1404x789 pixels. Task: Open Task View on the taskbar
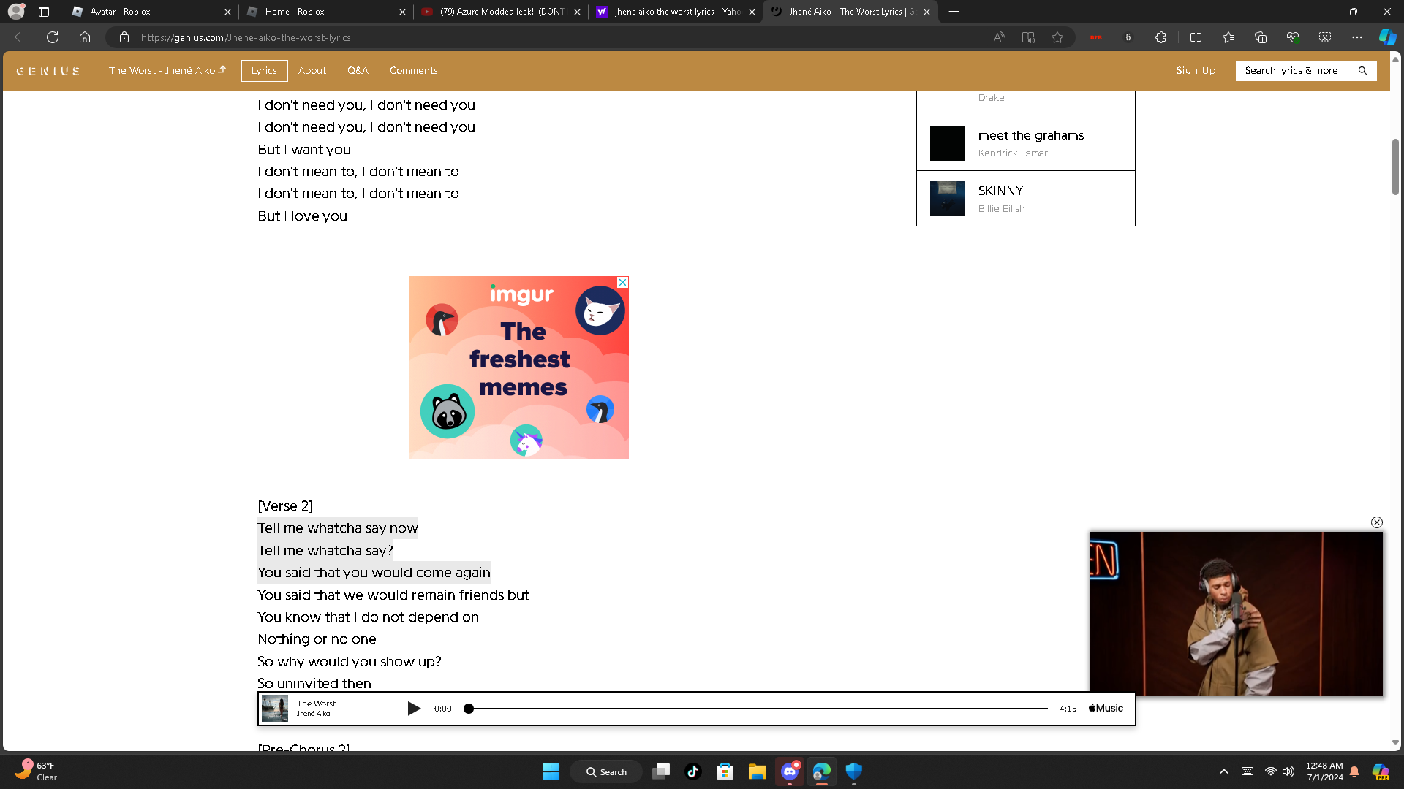point(661,771)
